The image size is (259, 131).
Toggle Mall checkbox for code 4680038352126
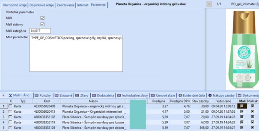click(242, 127)
